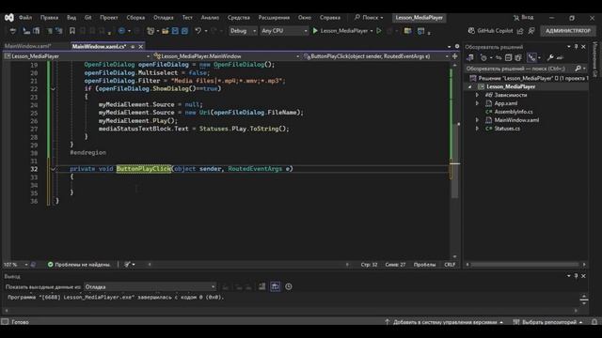
Task: Save the current file with the disk icon
Action: (175, 31)
